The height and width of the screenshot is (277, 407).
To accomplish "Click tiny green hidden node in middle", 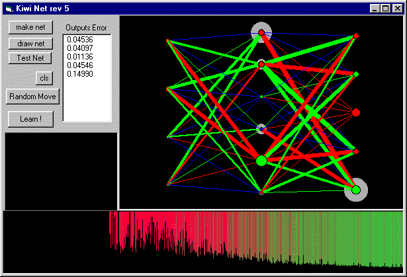I will coord(261,97).
